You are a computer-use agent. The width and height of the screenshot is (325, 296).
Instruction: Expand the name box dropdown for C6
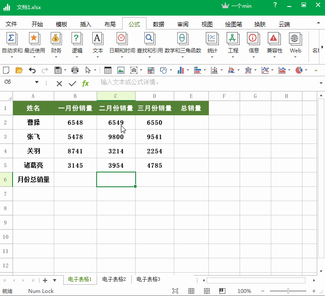[x=36, y=82]
